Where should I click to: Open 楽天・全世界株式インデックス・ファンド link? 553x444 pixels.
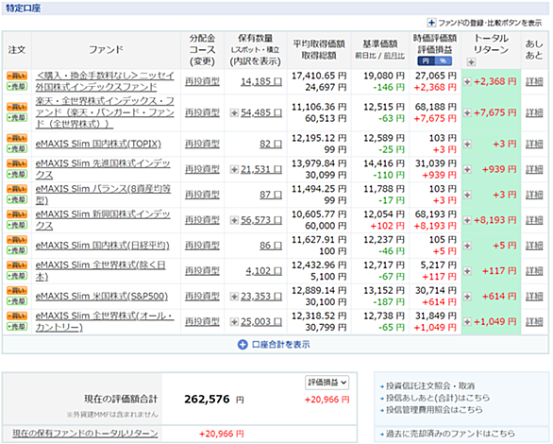105,112
